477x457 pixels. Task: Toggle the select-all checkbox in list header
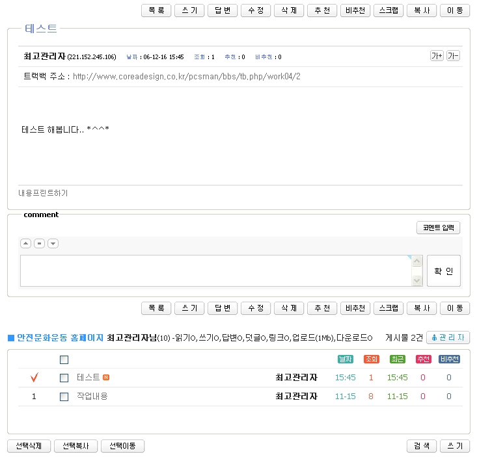pos(64,359)
